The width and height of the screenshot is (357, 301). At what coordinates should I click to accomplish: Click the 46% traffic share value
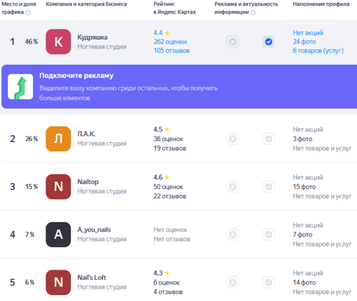click(x=31, y=42)
